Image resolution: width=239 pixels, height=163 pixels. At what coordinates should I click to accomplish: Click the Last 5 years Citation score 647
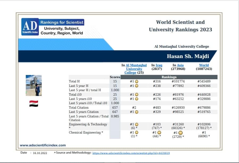pyautogui.click(x=115, y=112)
